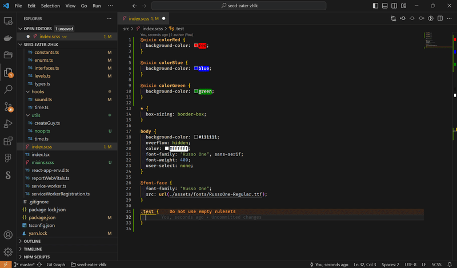Click Open Changes icon in editor toolbar
This screenshot has width=457, height=268.
(x=393, y=18)
